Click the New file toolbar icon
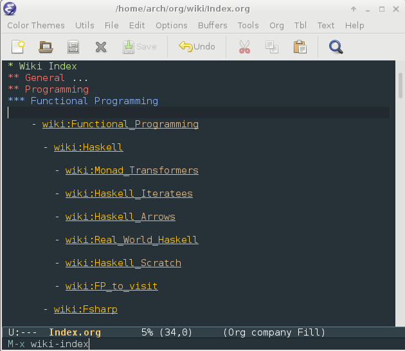The height and width of the screenshot is (351, 405). click(18, 47)
